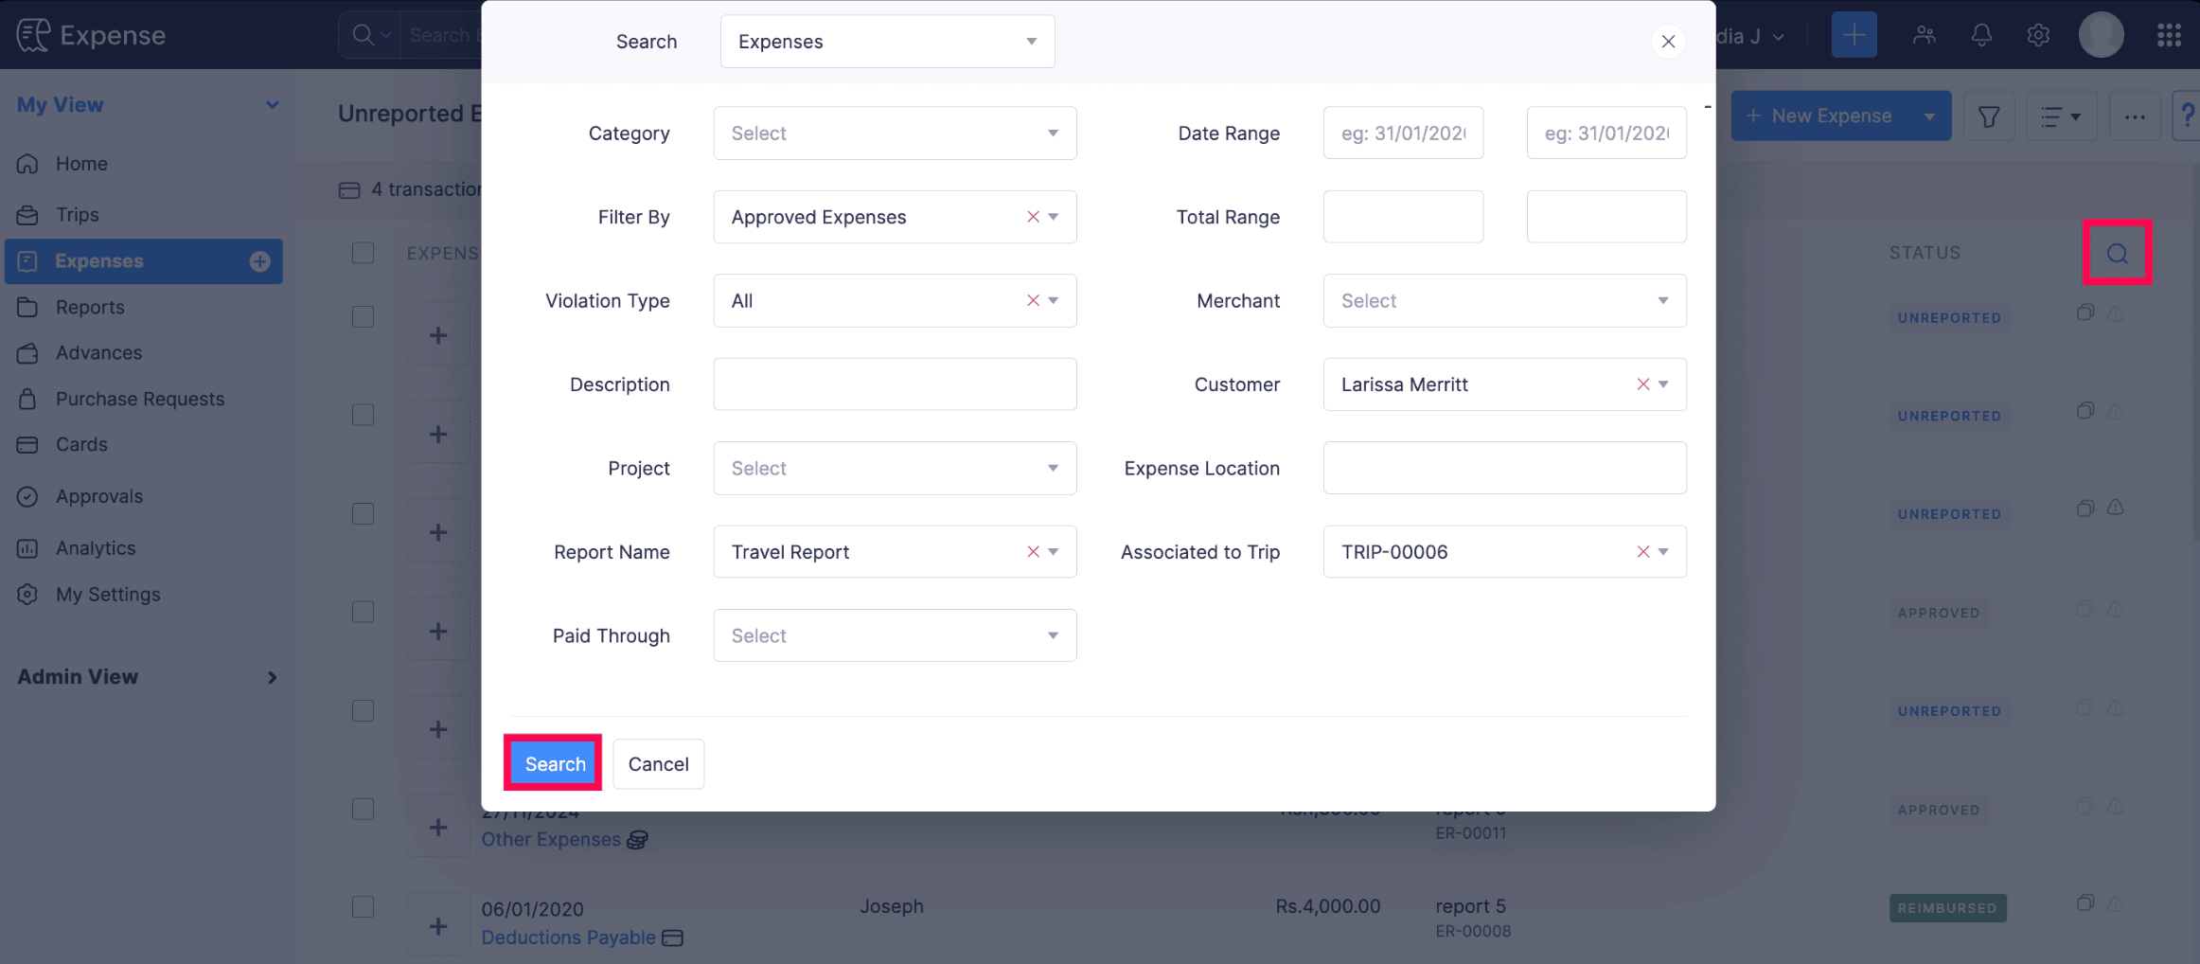
Task: Open the settings gear icon
Action: (x=2038, y=36)
